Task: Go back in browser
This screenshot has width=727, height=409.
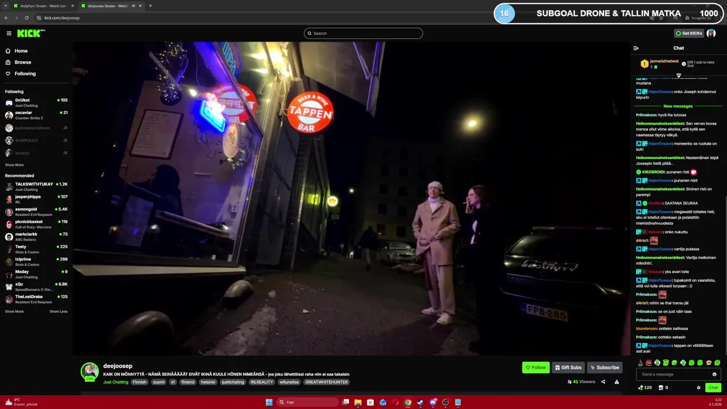Action: tap(6, 18)
